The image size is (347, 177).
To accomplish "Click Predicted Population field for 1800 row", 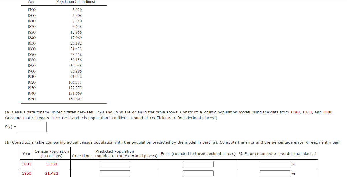I will click(115, 164).
